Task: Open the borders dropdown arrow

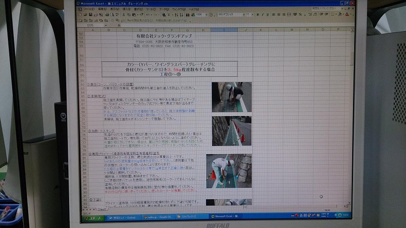Action: coord(336,14)
